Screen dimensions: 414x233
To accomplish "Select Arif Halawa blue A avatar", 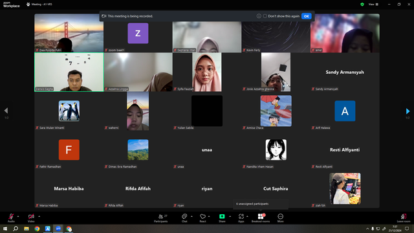I will pos(345,111).
